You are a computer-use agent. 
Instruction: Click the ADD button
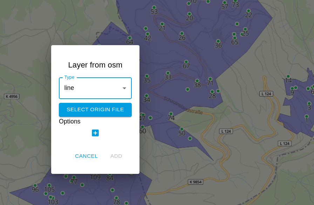[116, 156]
